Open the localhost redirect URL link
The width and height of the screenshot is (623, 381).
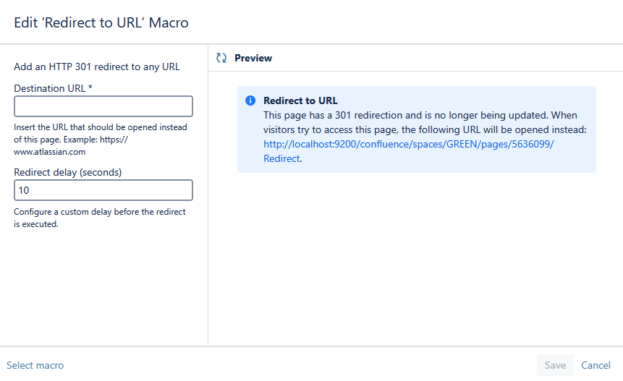(x=408, y=144)
